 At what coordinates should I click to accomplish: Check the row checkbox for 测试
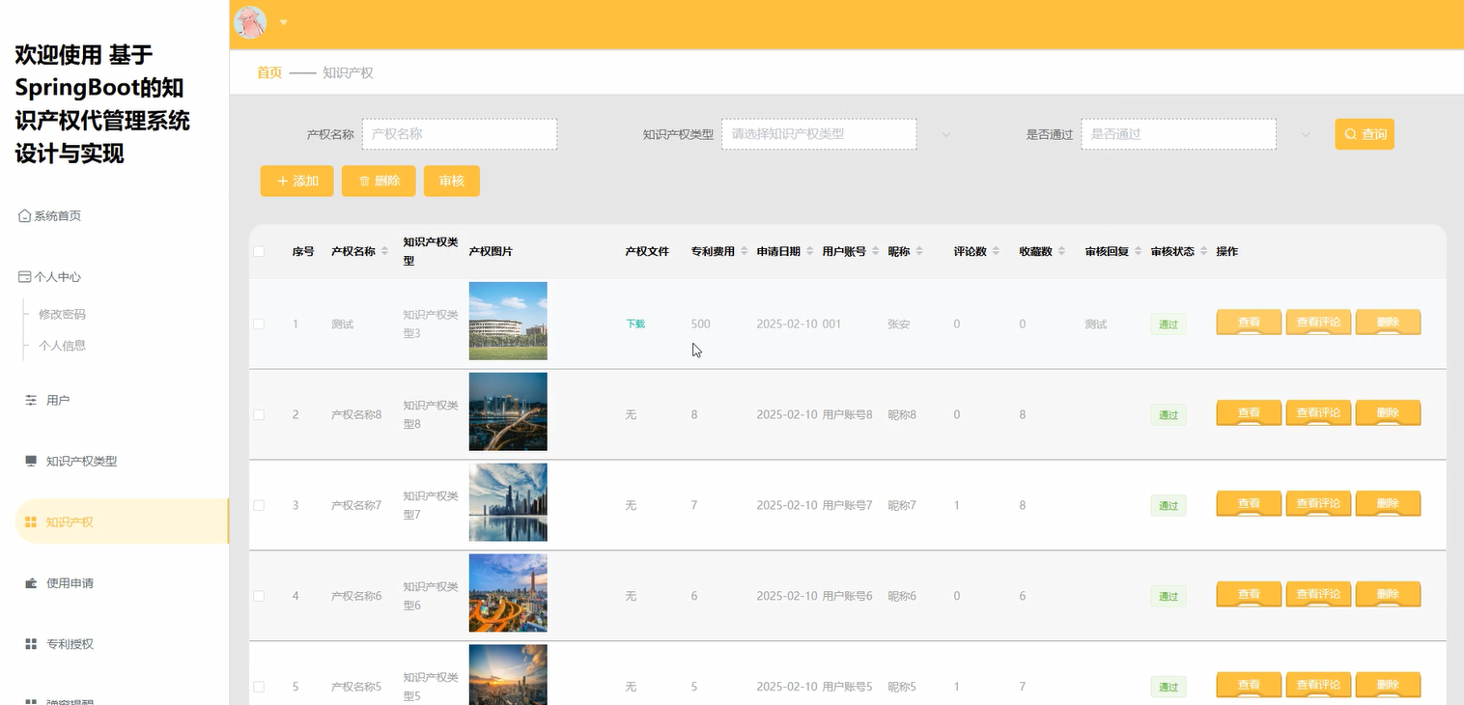point(258,324)
